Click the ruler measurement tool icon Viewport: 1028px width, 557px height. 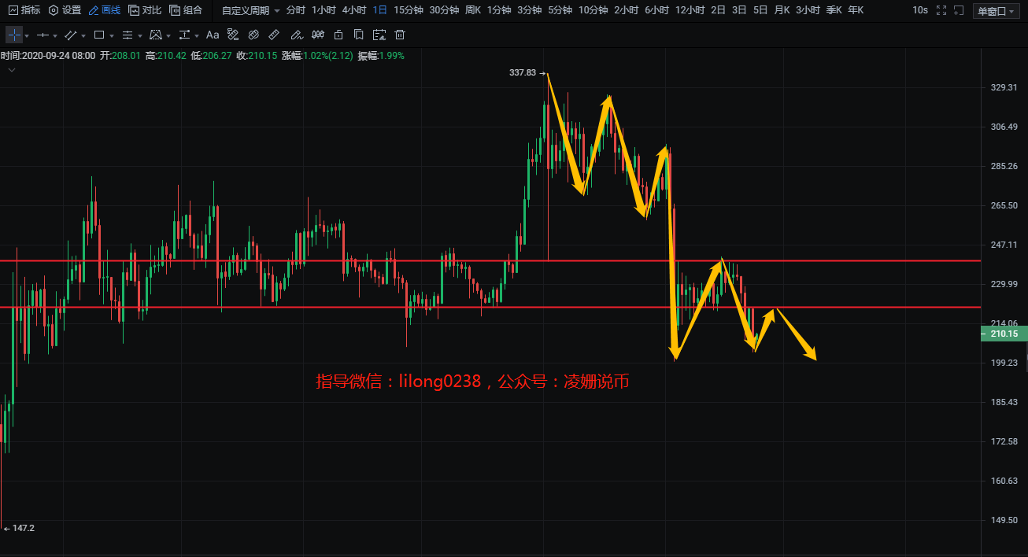pyautogui.click(x=274, y=35)
